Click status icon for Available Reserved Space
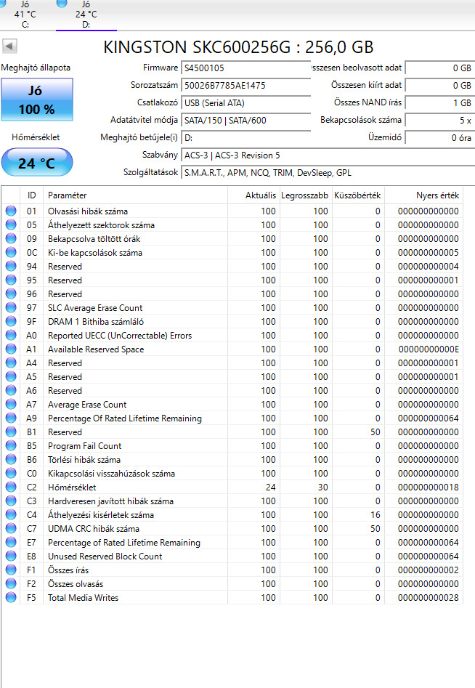The image size is (475, 688). (x=11, y=349)
